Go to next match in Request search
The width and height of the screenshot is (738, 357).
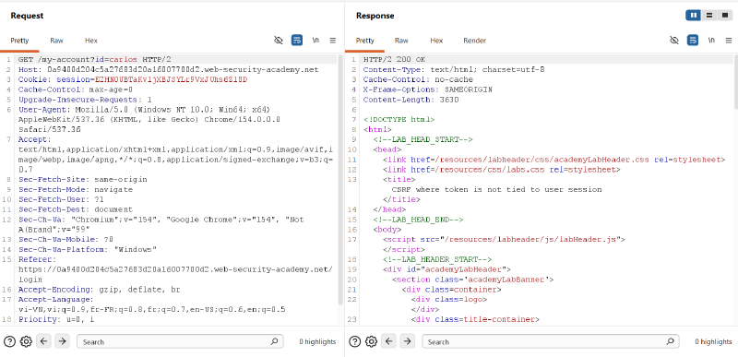tap(62, 341)
